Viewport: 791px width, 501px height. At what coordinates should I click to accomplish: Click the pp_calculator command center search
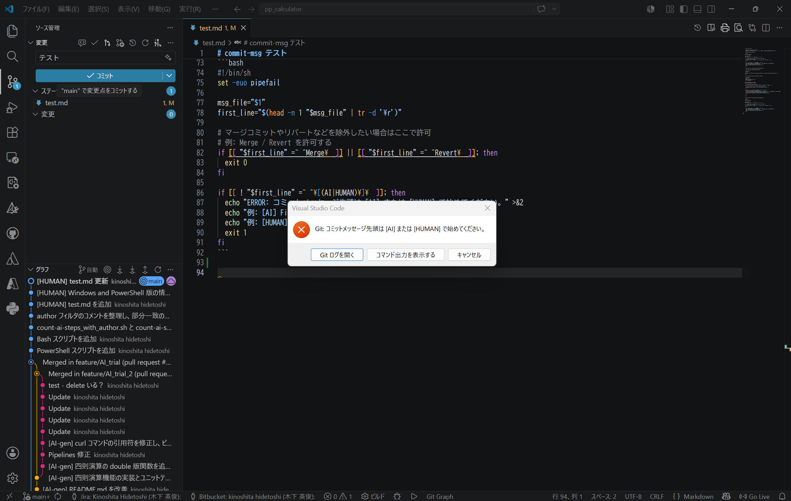click(396, 9)
